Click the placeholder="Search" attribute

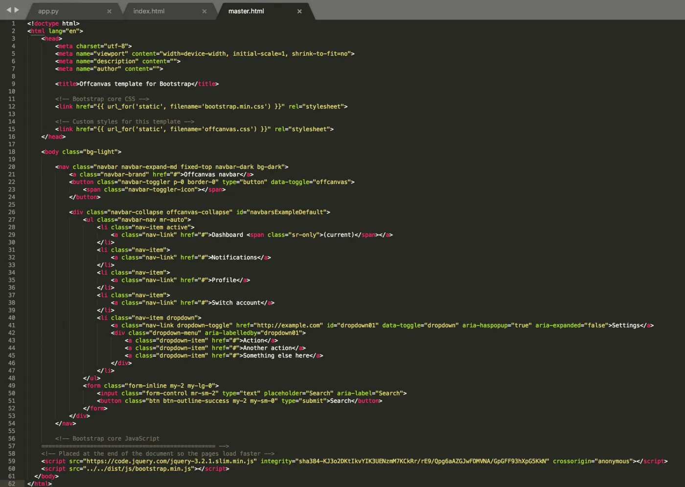pyautogui.click(x=298, y=393)
